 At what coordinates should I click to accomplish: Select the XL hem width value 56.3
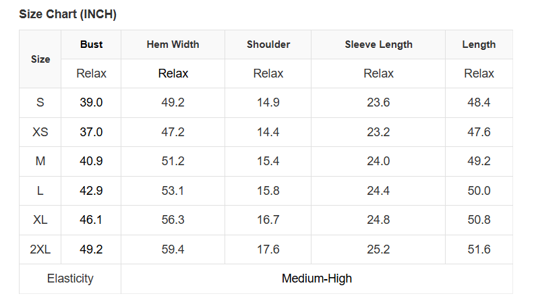click(173, 220)
